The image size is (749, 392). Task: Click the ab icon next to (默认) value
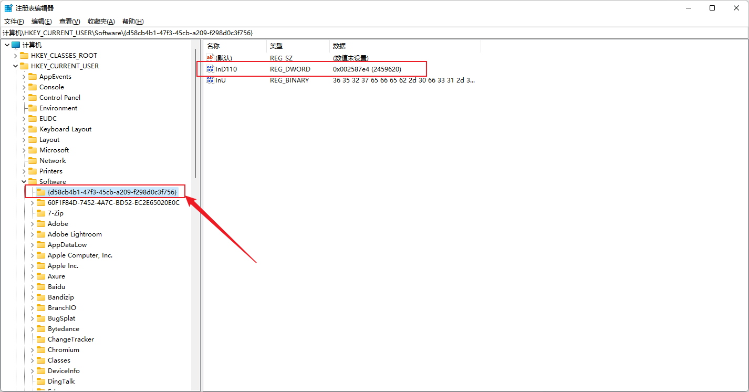tap(210, 58)
